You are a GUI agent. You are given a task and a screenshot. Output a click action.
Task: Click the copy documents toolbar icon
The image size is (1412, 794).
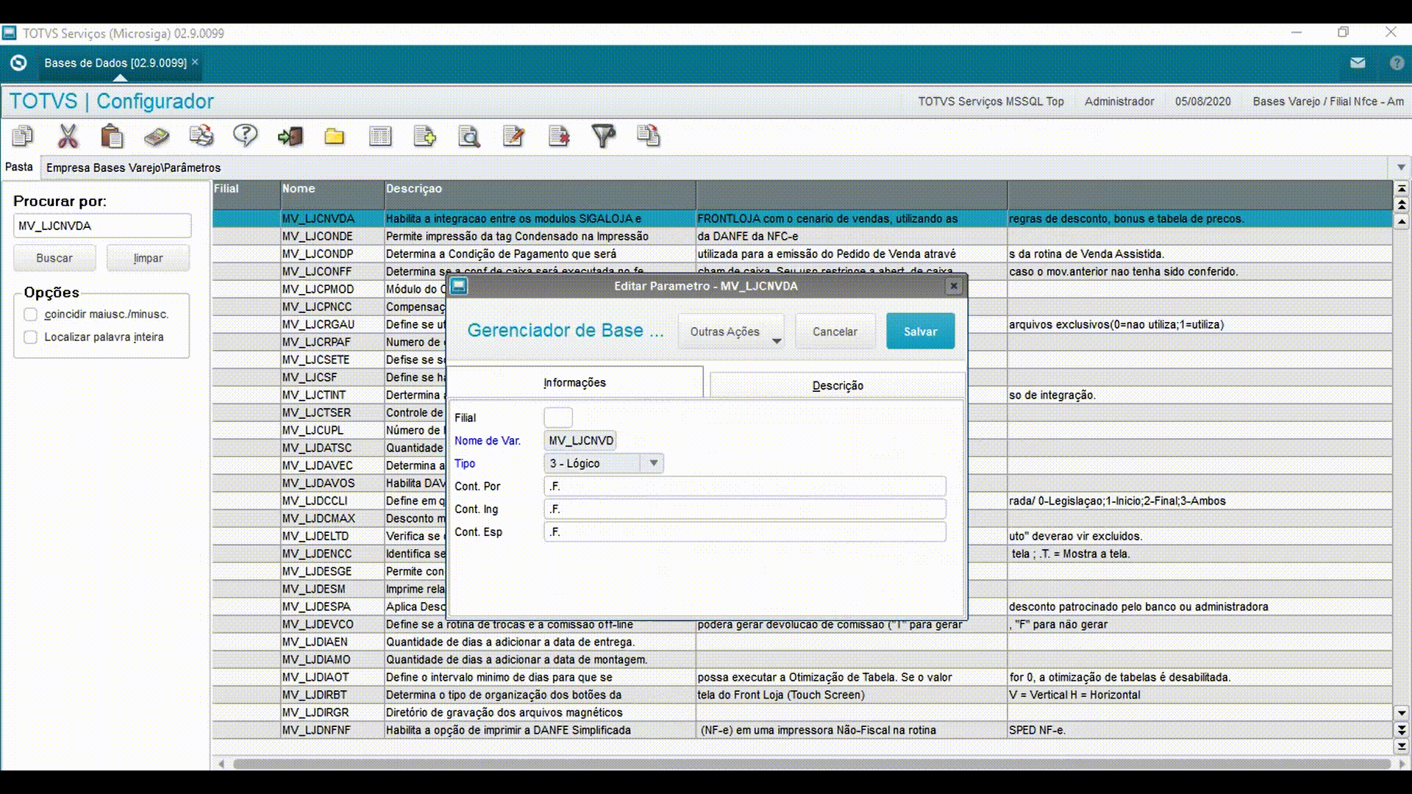point(23,136)
